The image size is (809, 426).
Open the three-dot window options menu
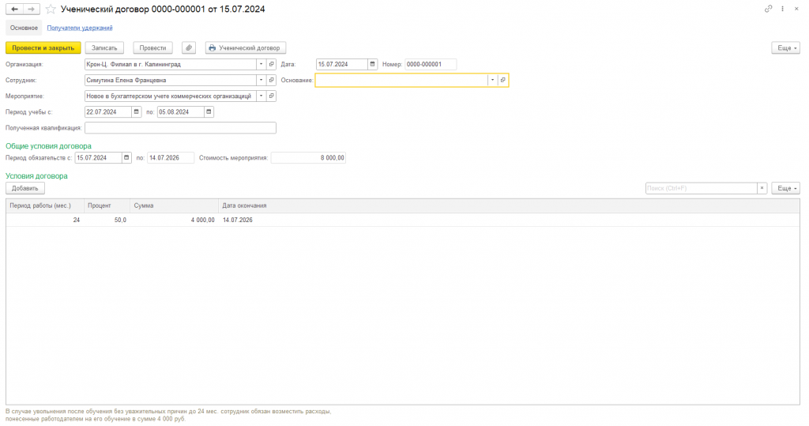tap(783, 9)
